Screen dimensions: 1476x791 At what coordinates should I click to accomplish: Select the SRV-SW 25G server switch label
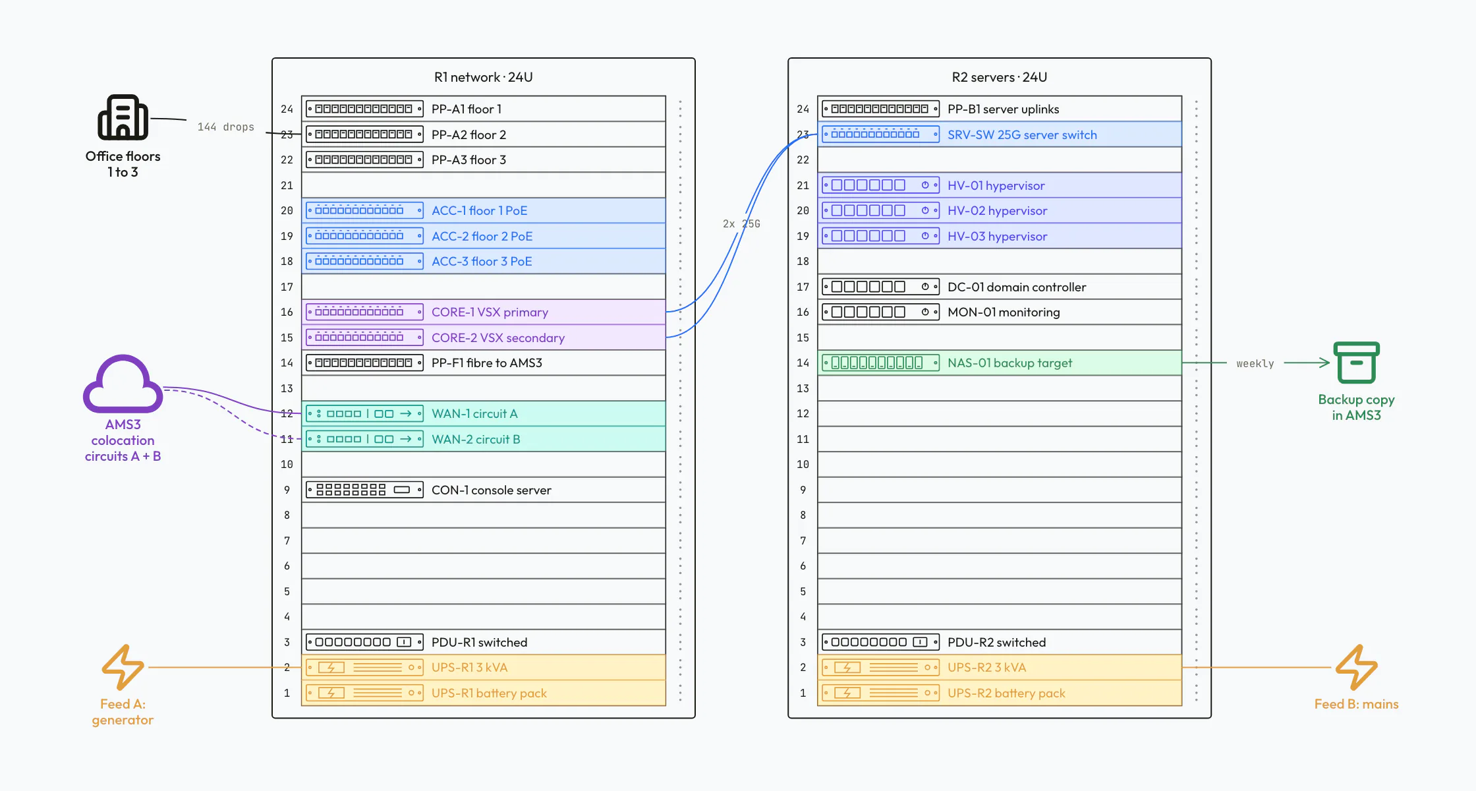click(x=1022, y=134)
